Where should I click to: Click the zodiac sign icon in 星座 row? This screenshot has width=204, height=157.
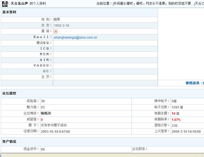pos(56,31)
